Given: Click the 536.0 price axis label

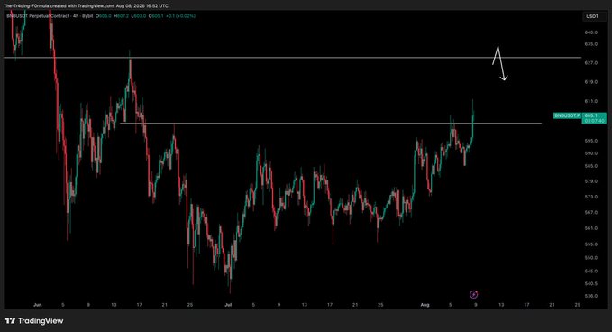Looking at the screenshot, I should tap(591, 296).
